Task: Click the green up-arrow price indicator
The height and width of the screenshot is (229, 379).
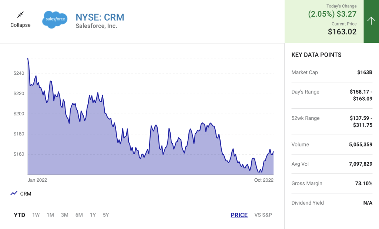Action: click(371, 21)
